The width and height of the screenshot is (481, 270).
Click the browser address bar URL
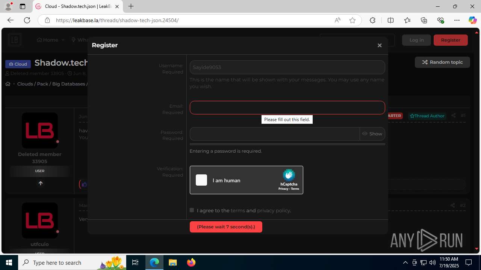[x=117, y=20]
